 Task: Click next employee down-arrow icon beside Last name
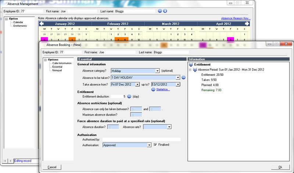[x=165, y=11]
